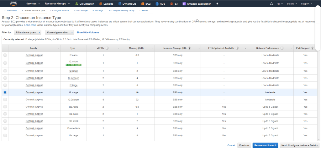Viewport: 321px width, 151px height.
Task: Select the t2.nano instance checkbox
Action: [5, 55]
